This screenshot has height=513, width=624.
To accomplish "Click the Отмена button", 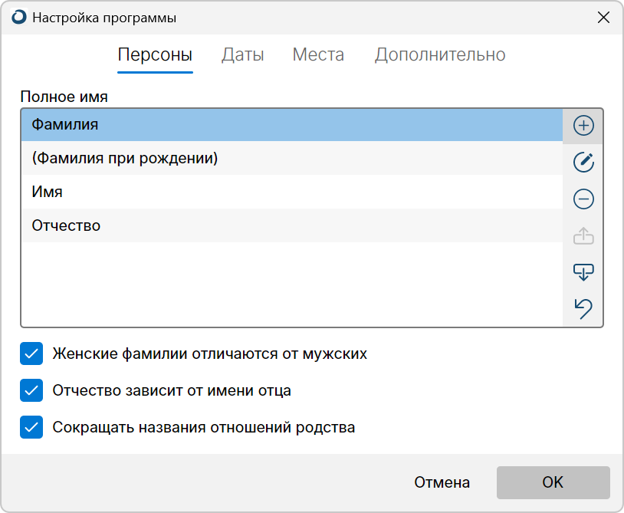I will (442, 482).
